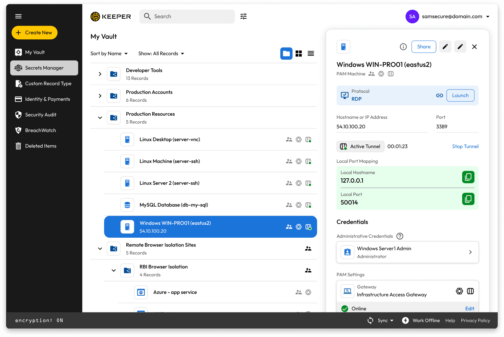This screenshot has height=337, width=504.
Task: Click the Active Tunnel status badge
Action: tap(360, 147)
